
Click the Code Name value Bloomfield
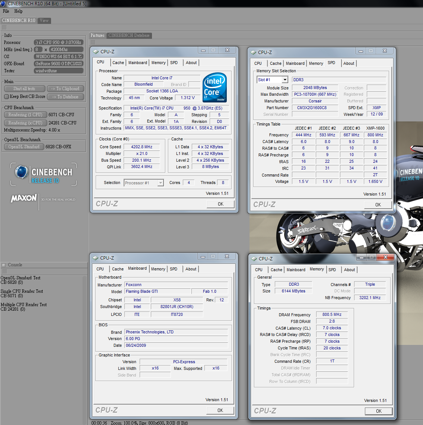point(144,84)
